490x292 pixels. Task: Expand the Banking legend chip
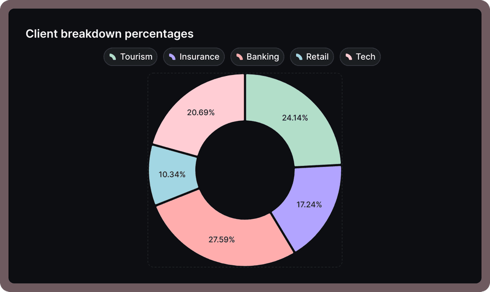(x=257, y=56)
